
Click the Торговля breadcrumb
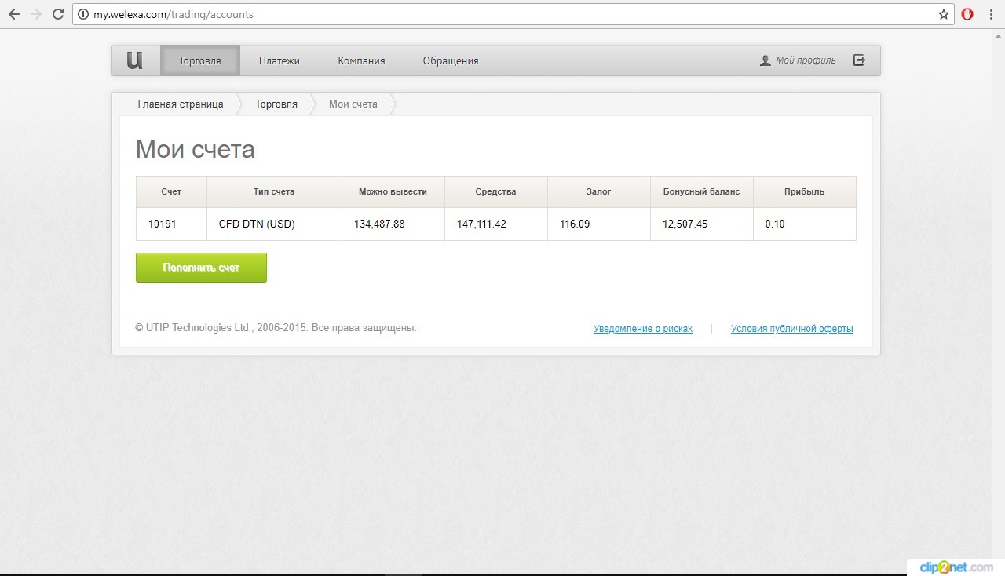(x=276, y=104)
